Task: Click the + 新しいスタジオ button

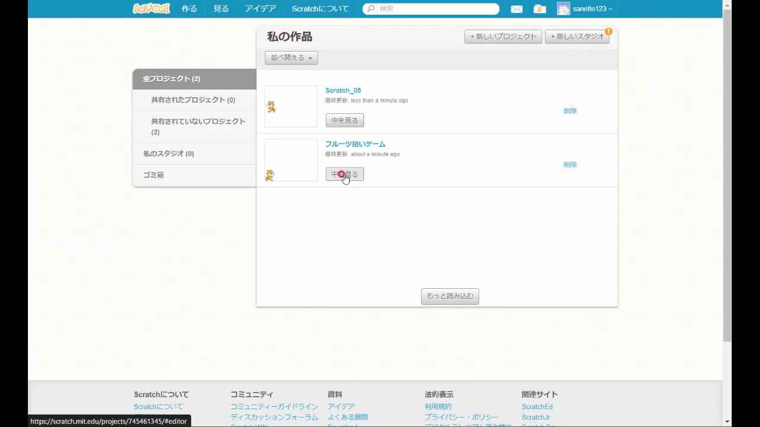Action: click(x=577, y=36)
